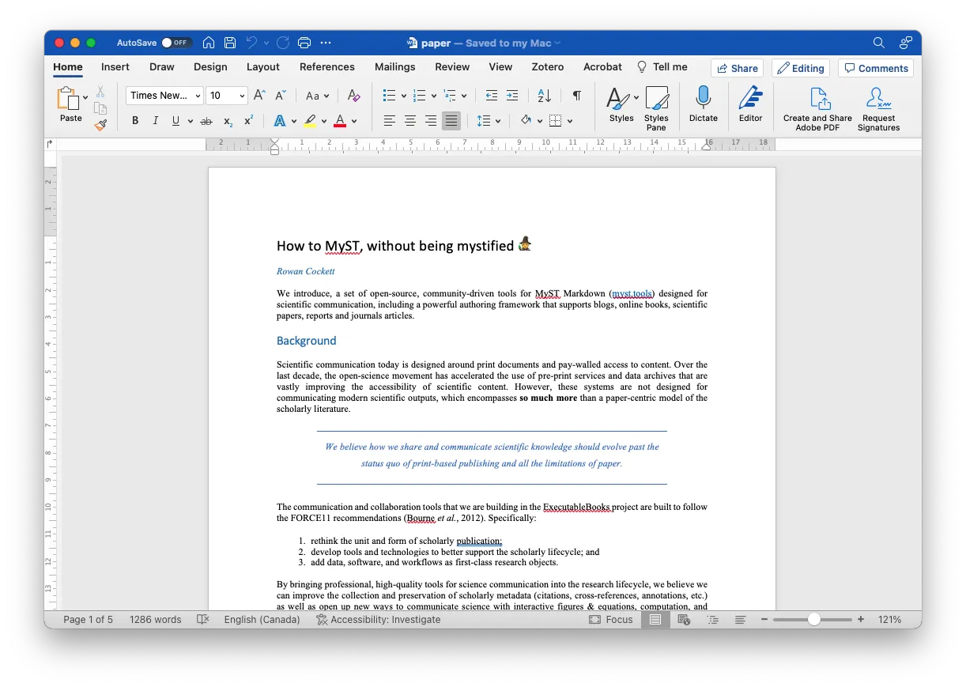Open the Format Painter tool
The image size is (966, 687).
click(100, 125)
